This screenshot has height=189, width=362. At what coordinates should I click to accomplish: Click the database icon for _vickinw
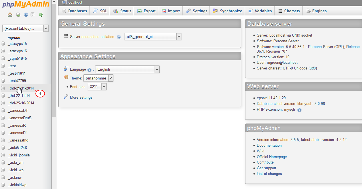[3, 178]
